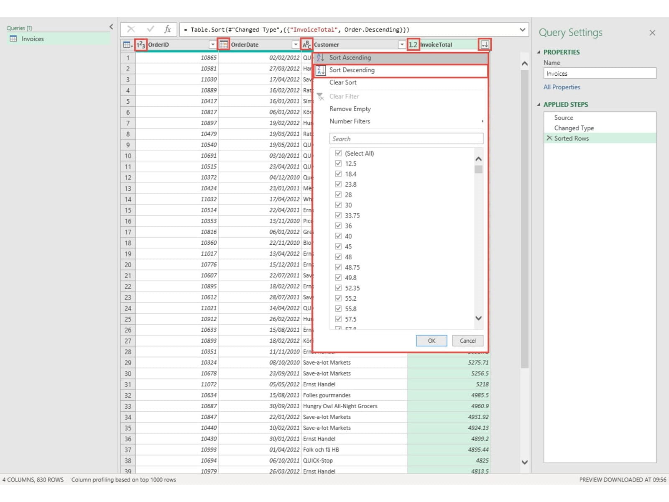Click the table icon in grid corner
The width and height of the screenshot is (669, 502).
pyautogui.click(x=127, y=45)
